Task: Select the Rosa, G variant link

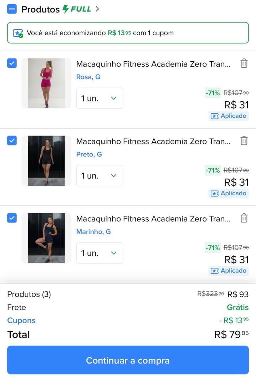Action: [x=88, y=77]
